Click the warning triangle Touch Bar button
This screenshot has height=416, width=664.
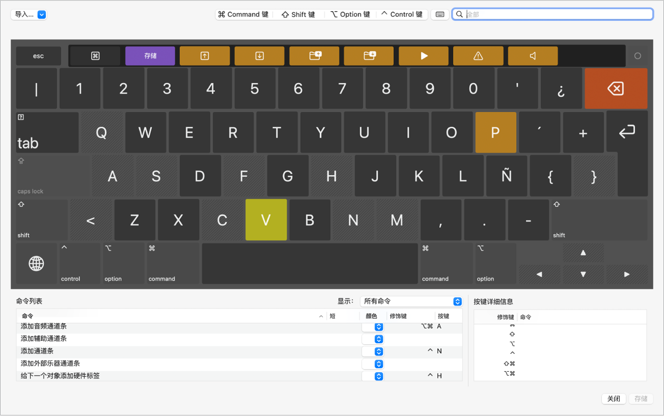pyautogui.click(x=478, y=56)
